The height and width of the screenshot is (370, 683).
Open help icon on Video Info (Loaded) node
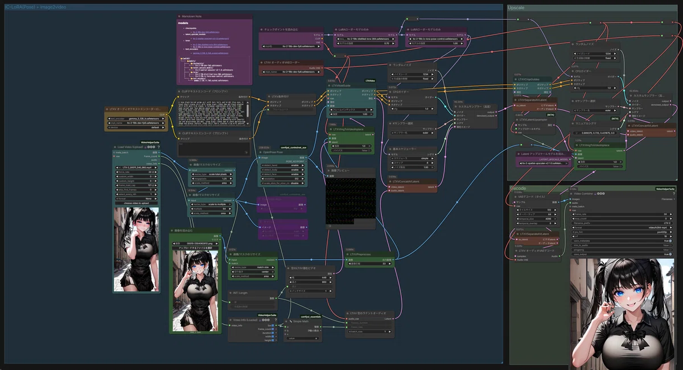coord(275,320)
